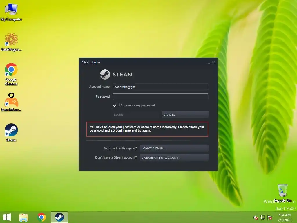Click the Steam taskbar button
297x223 pixels.
59,217
